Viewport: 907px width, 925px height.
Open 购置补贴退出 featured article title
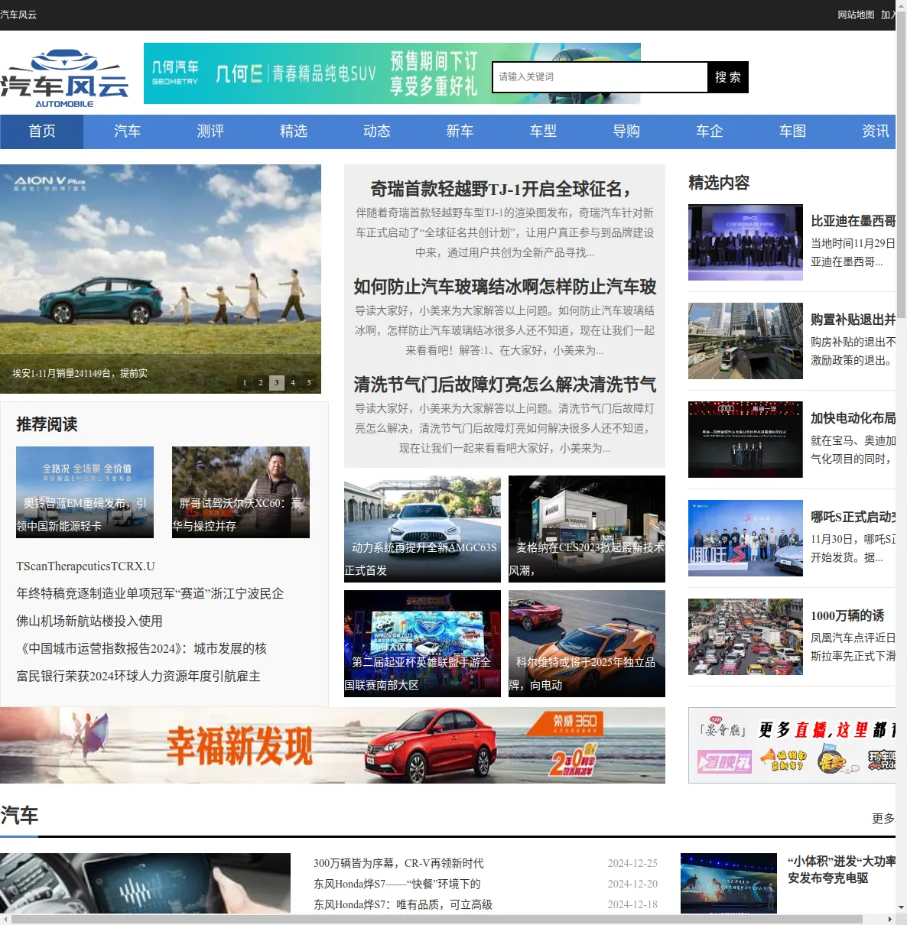[x=853, y=320]
